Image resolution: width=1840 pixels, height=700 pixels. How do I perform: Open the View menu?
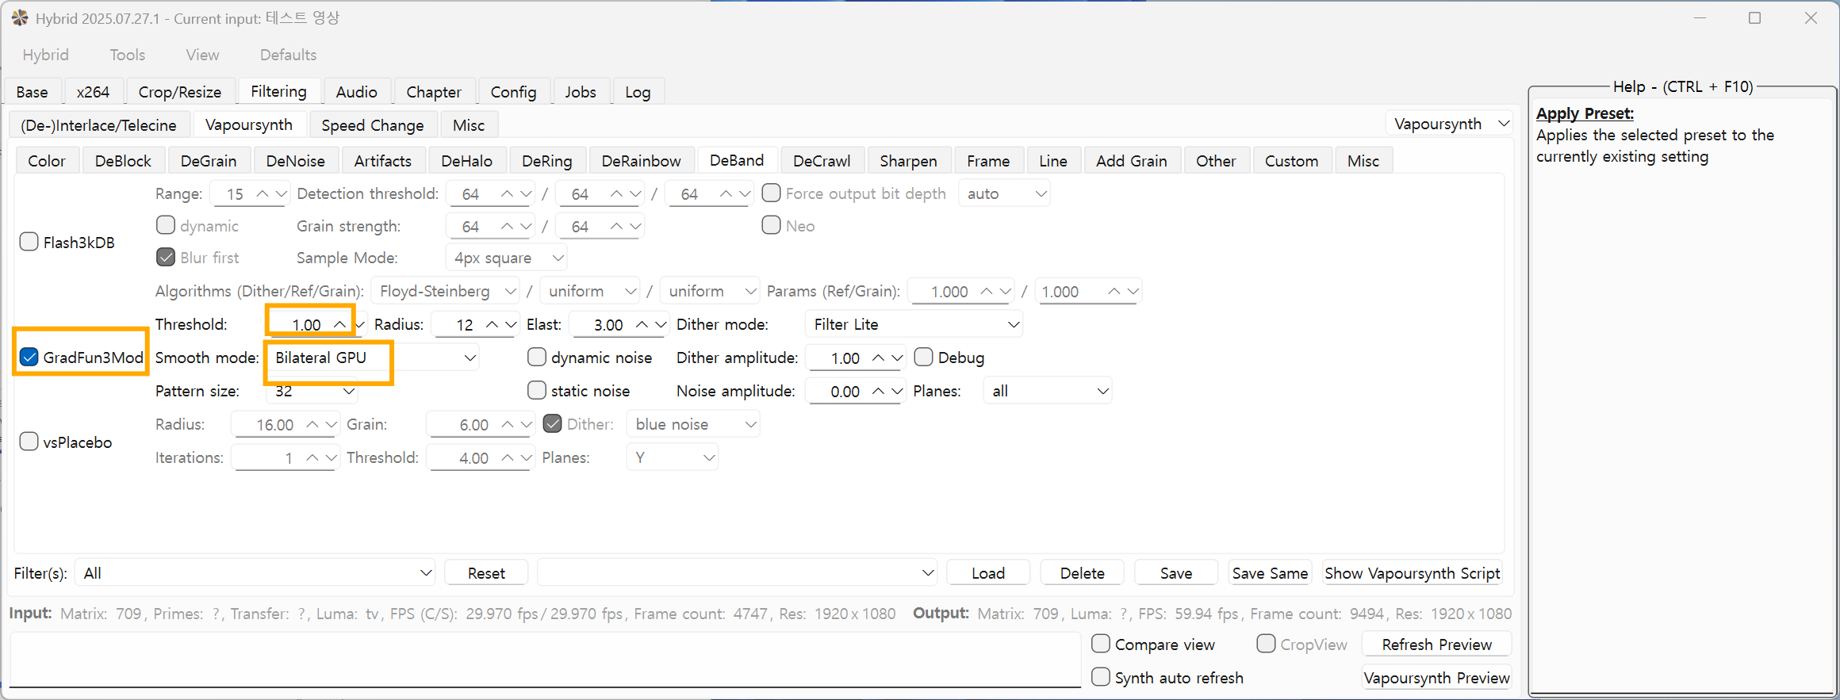click(202, 55)
